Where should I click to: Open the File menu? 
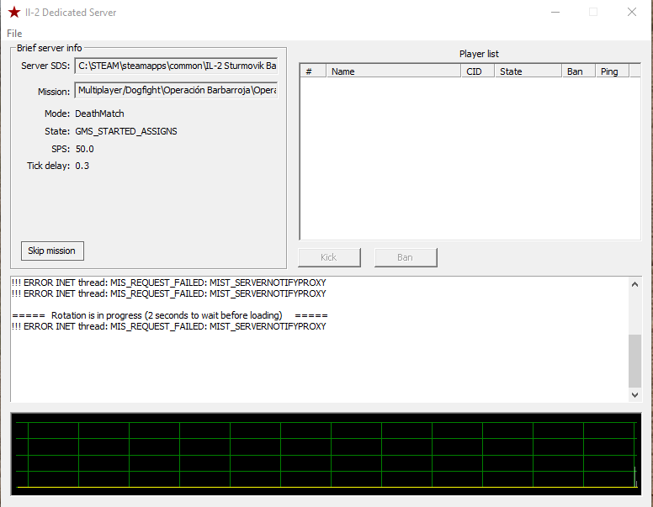[x=14, y=34]
